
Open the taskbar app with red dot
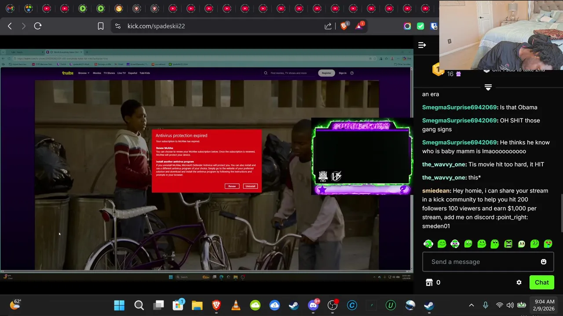coord(333,305)
